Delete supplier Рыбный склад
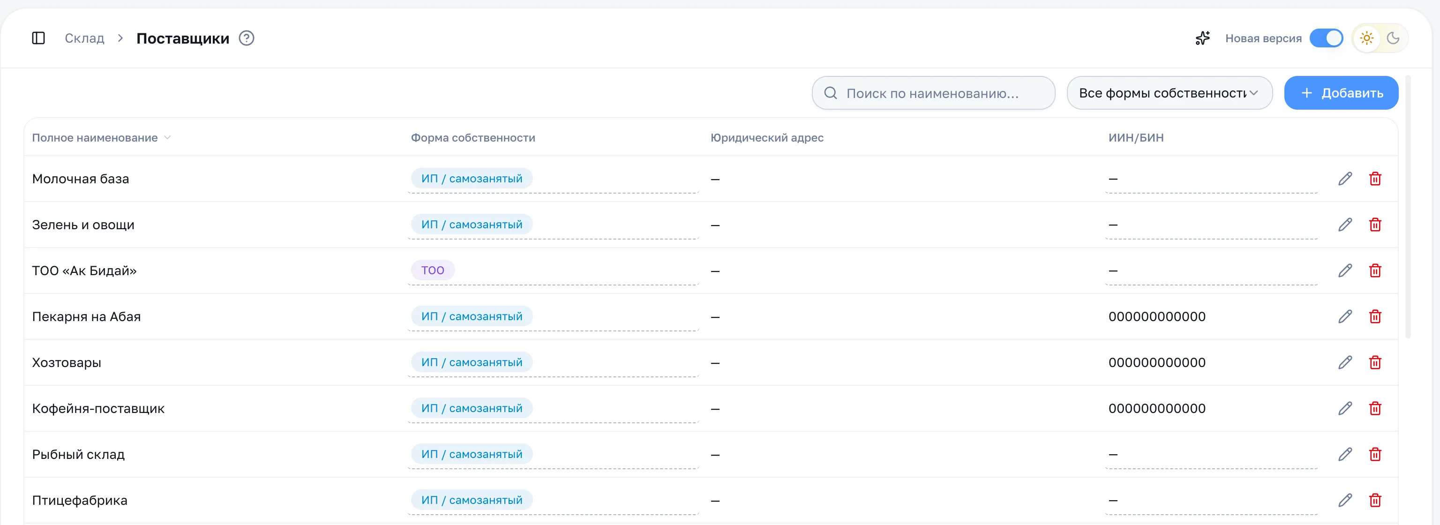The height and width of the screenshot is (525, 1440). [1375, 454]
